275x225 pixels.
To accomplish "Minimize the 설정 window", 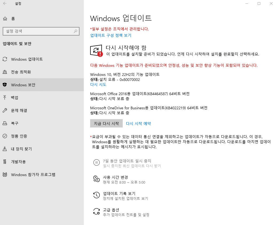I will [246, 3].
